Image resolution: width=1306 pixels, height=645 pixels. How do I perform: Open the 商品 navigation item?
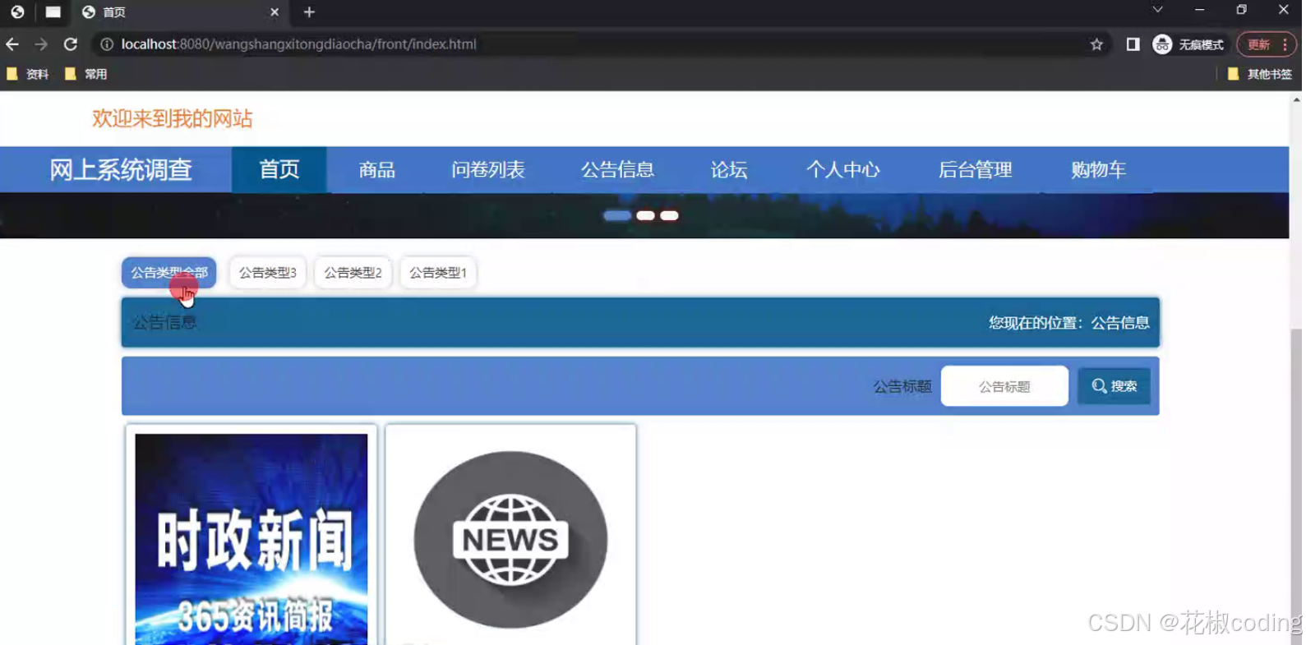pos(377,170)
